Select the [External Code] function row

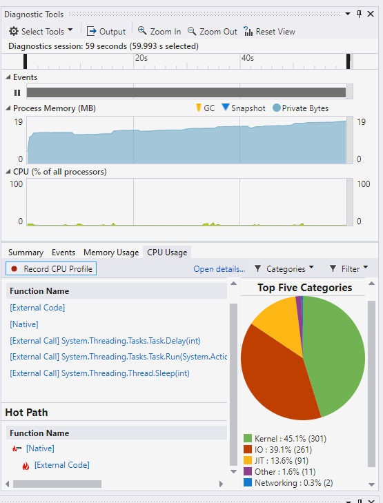(37, 308)
